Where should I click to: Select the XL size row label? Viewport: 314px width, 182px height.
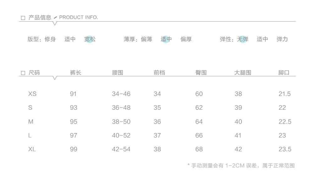(x=32, y=149)
